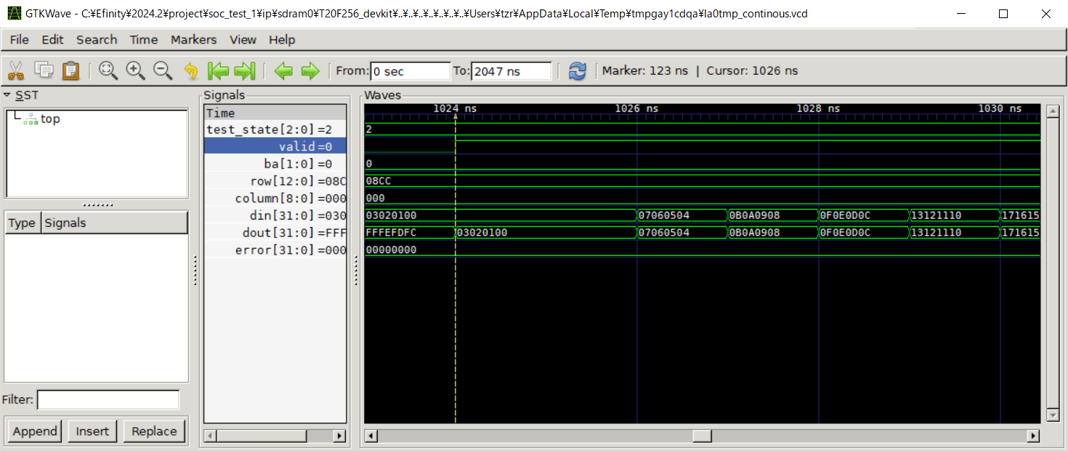Open the File menu
1068x451 pixels.
(20, 39)
